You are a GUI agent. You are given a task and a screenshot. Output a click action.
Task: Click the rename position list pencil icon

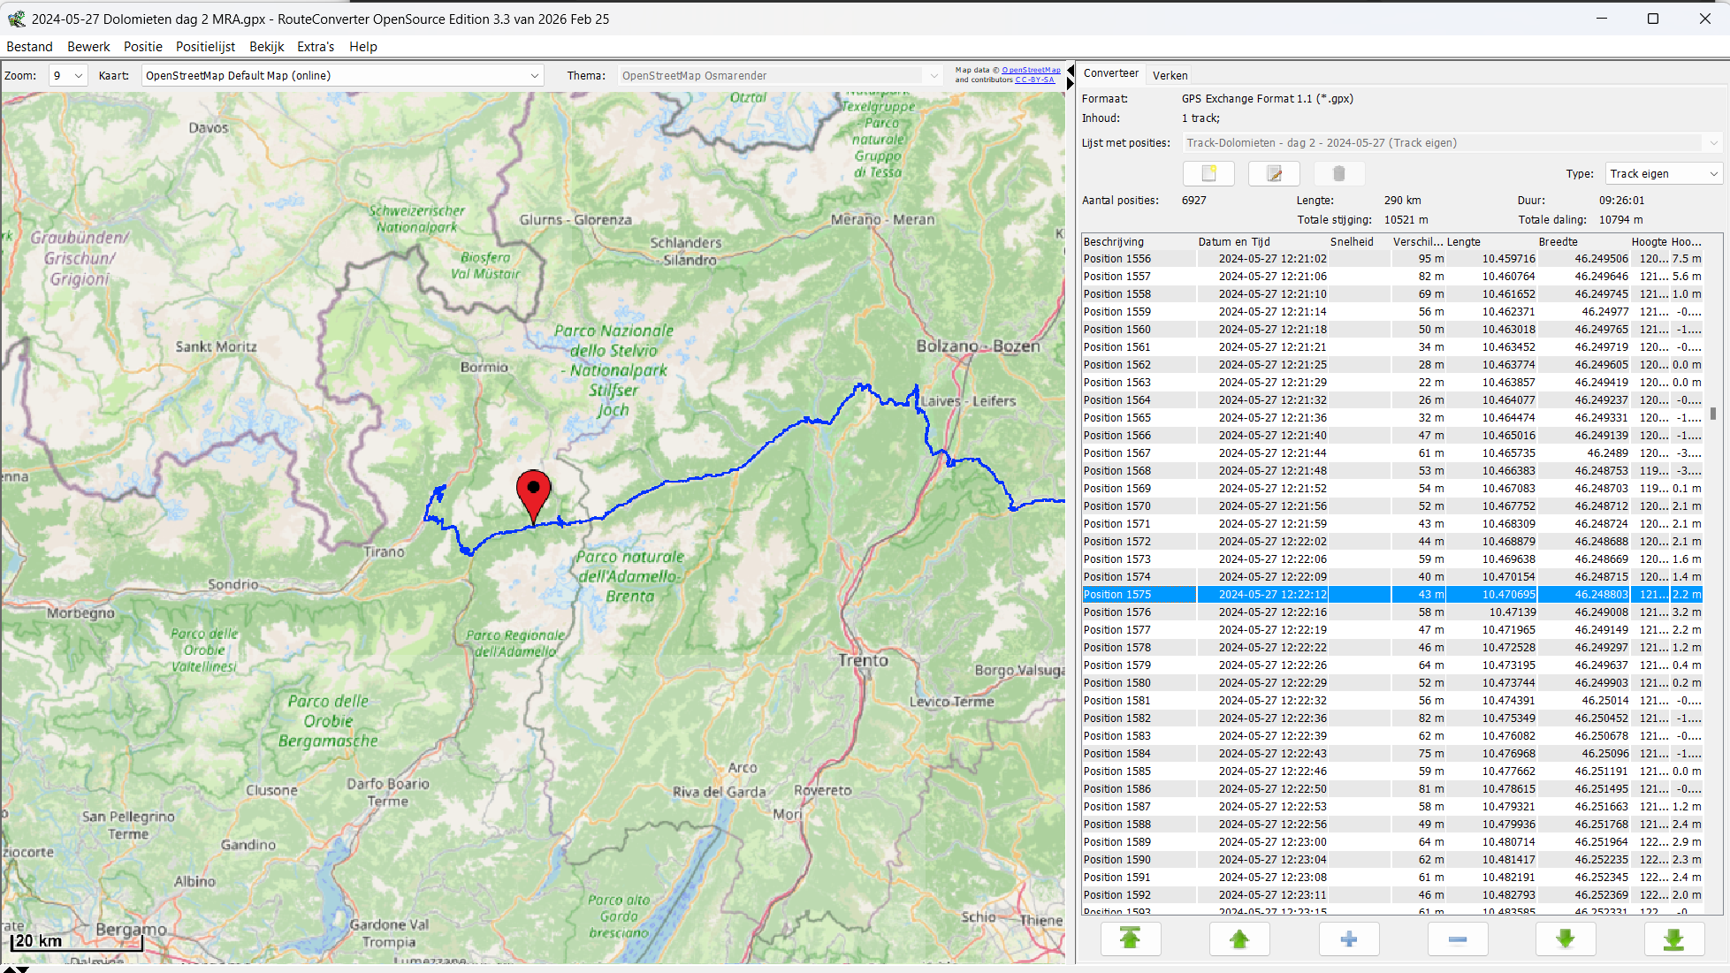[x=1274, y=174]
